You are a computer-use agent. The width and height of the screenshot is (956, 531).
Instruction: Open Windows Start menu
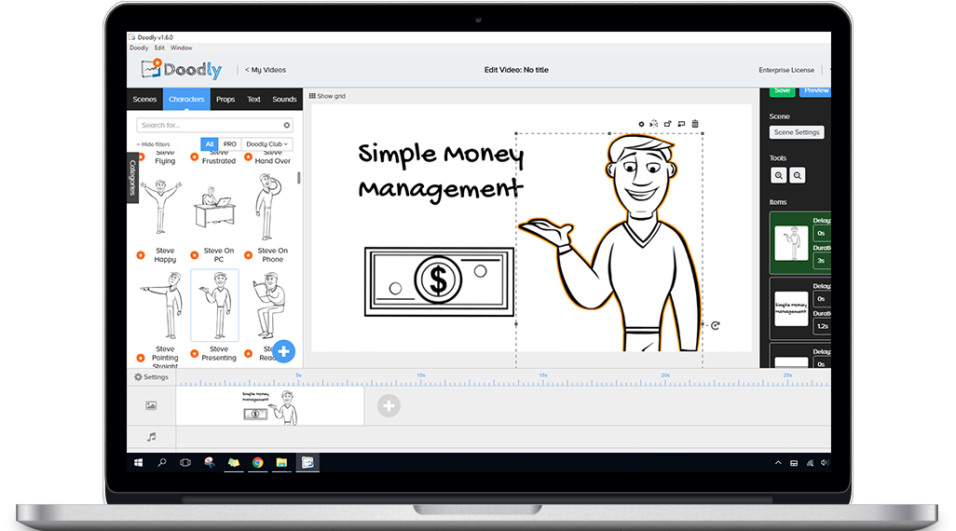pyautogui.click(x=139, y=463)
